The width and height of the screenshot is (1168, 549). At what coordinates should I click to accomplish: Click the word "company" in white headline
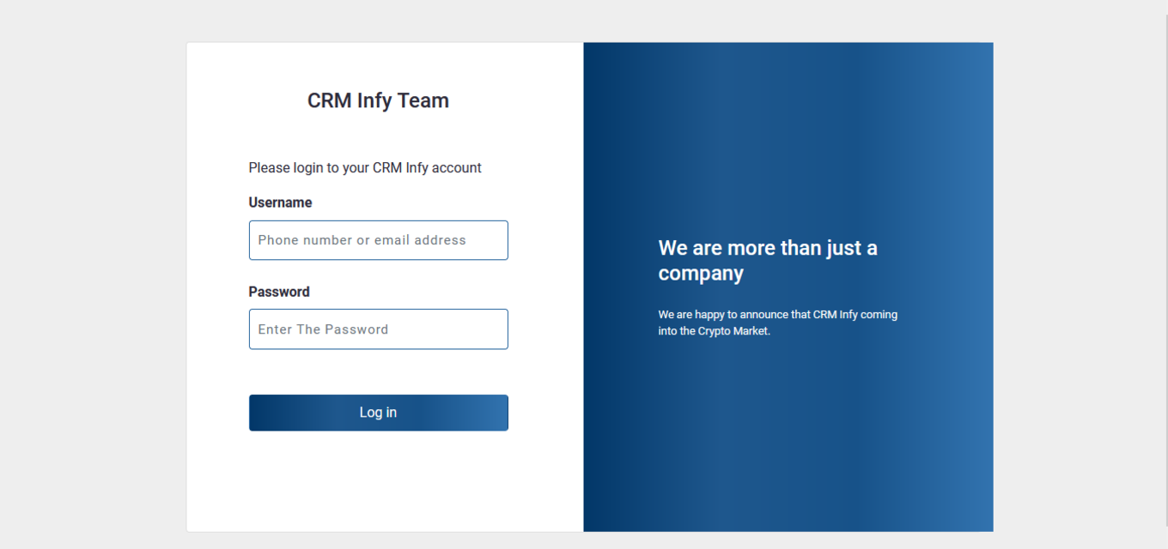click(701, 274)
